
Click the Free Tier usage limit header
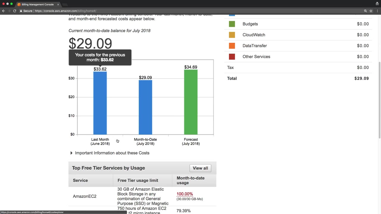(x=138, y=180)
